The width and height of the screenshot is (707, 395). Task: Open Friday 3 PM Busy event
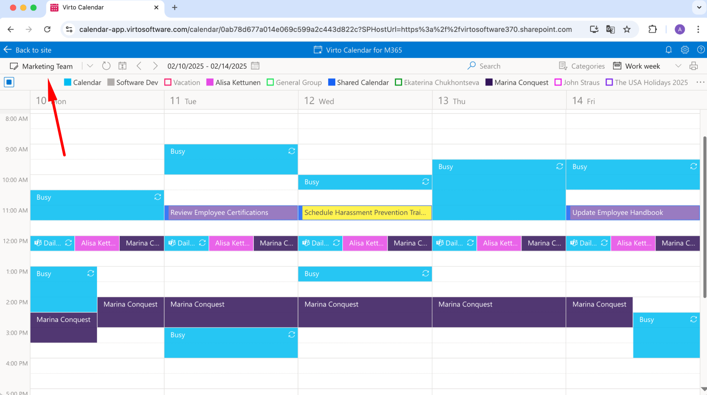pyautogui.click(x=666, y=335)
